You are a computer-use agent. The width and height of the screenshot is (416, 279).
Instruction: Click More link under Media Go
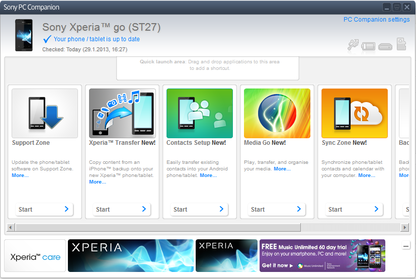pos(282,169)
